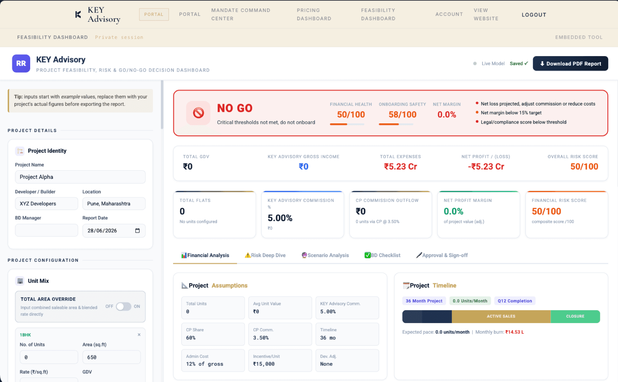Open the Approval & Sign-off tab
The width and height of the screenshot is (618, 382).
pos(442,255)
